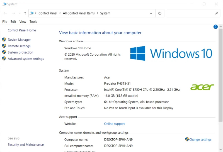This screenshot has width=223, height=152.
Task: Open the blue Help question mark
Action: click(215, 27)
